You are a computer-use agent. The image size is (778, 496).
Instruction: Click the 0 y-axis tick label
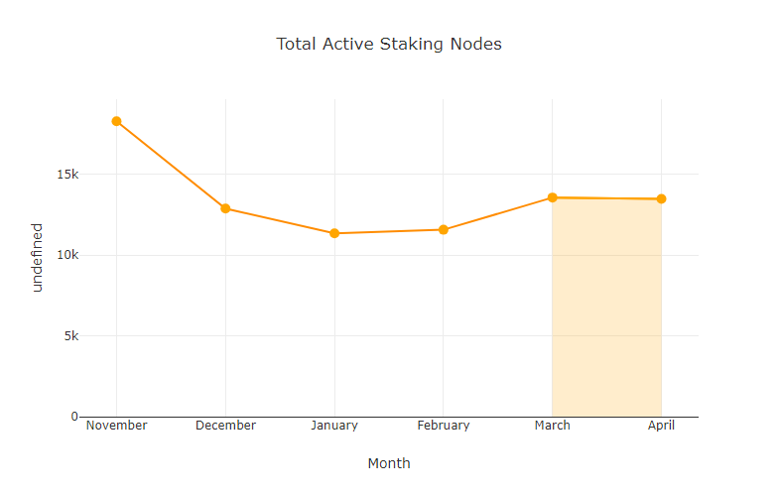(74, 417)
